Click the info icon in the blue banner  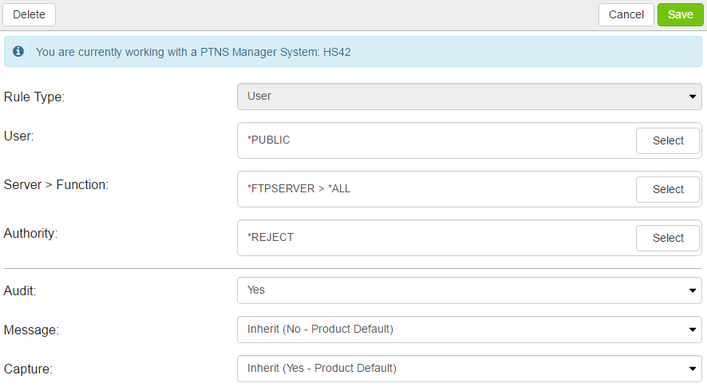tap(18, 52)
